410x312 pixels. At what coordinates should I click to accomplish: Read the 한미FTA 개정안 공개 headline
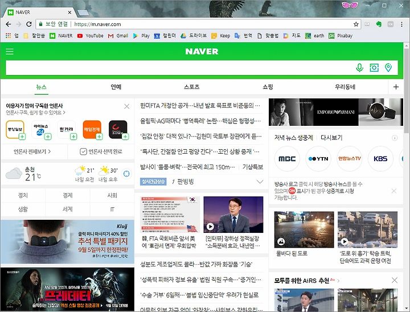[200, 105]
